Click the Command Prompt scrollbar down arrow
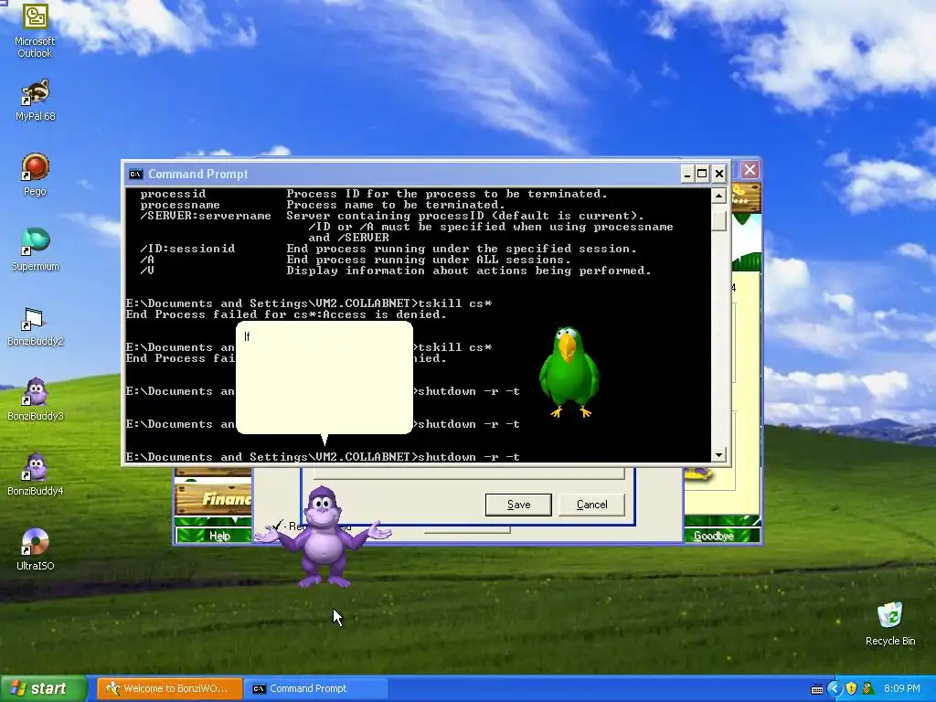The height and width of the screenshot is (702, 936). tap(718, 455)
